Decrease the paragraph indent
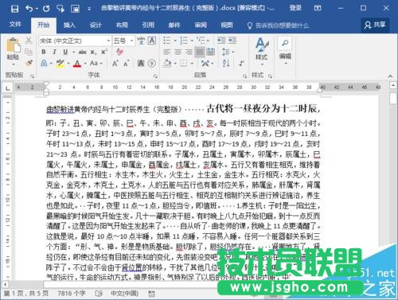 coord(221,41)
